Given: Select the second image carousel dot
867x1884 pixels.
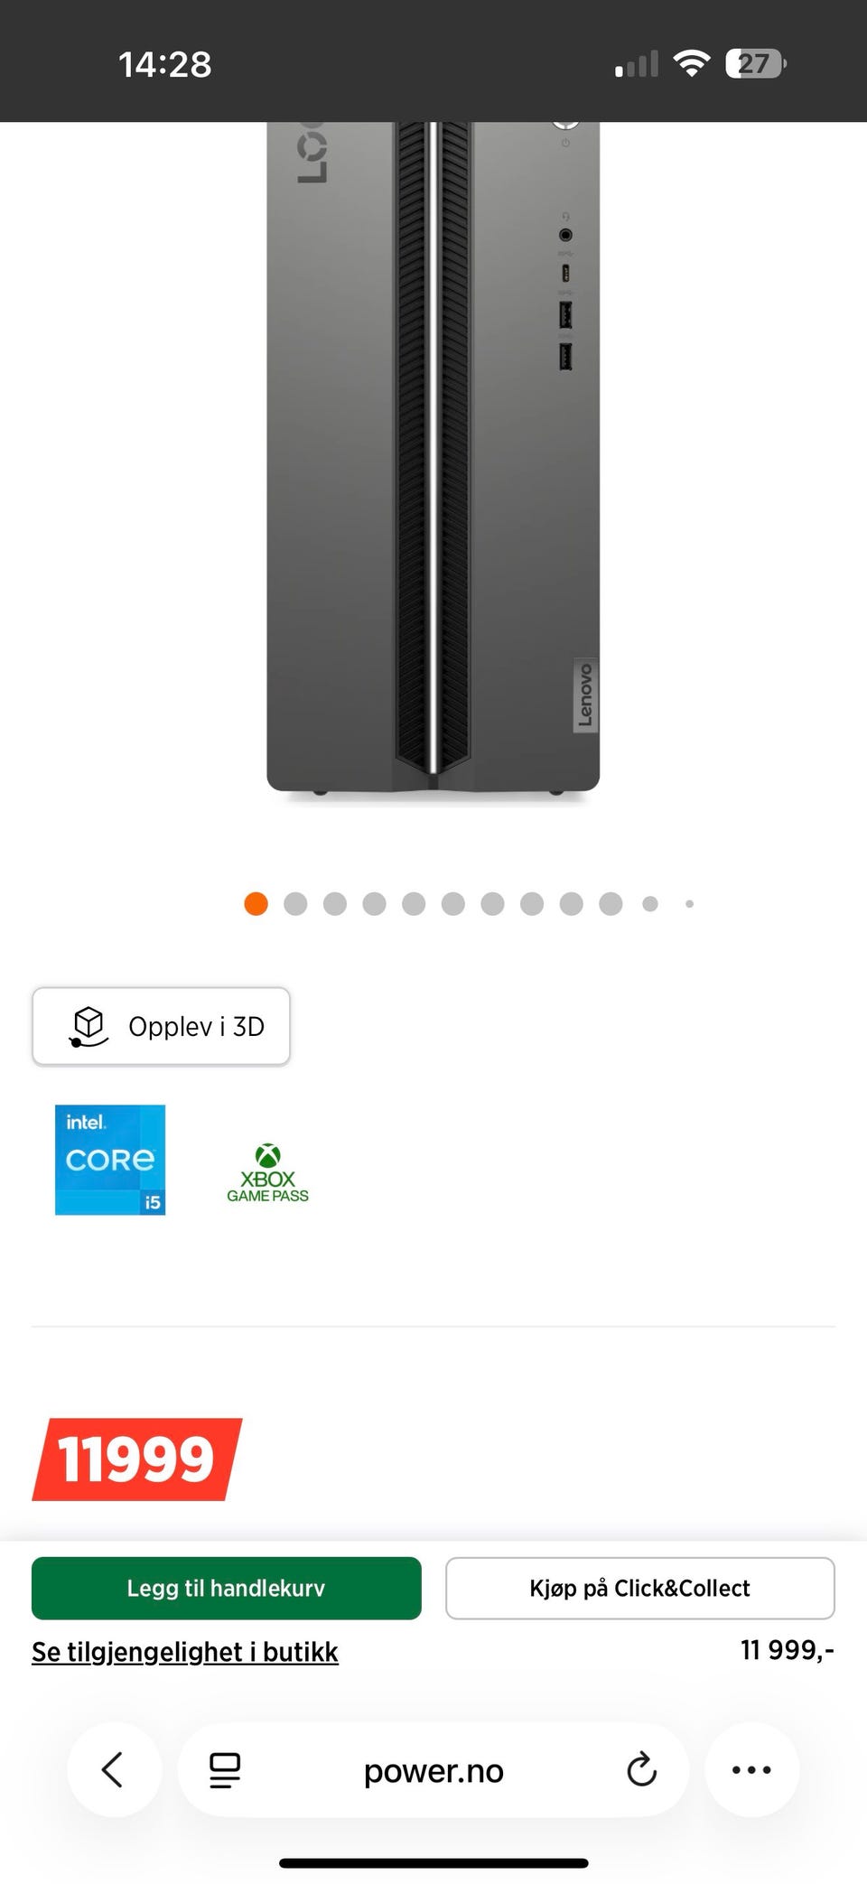Looking at the screenshot, I should [295, 904].
